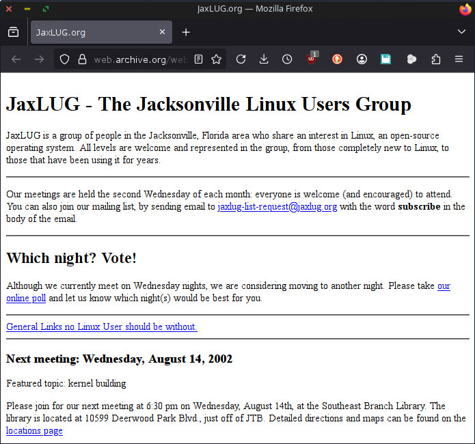This screenshot has height=444, width=475.
Task: Go back one page with back arrow
Action: point(16,59)
